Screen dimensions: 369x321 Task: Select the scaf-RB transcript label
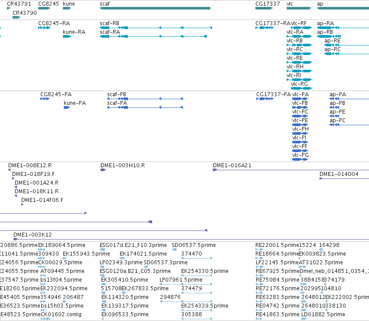tap(109, 23)
